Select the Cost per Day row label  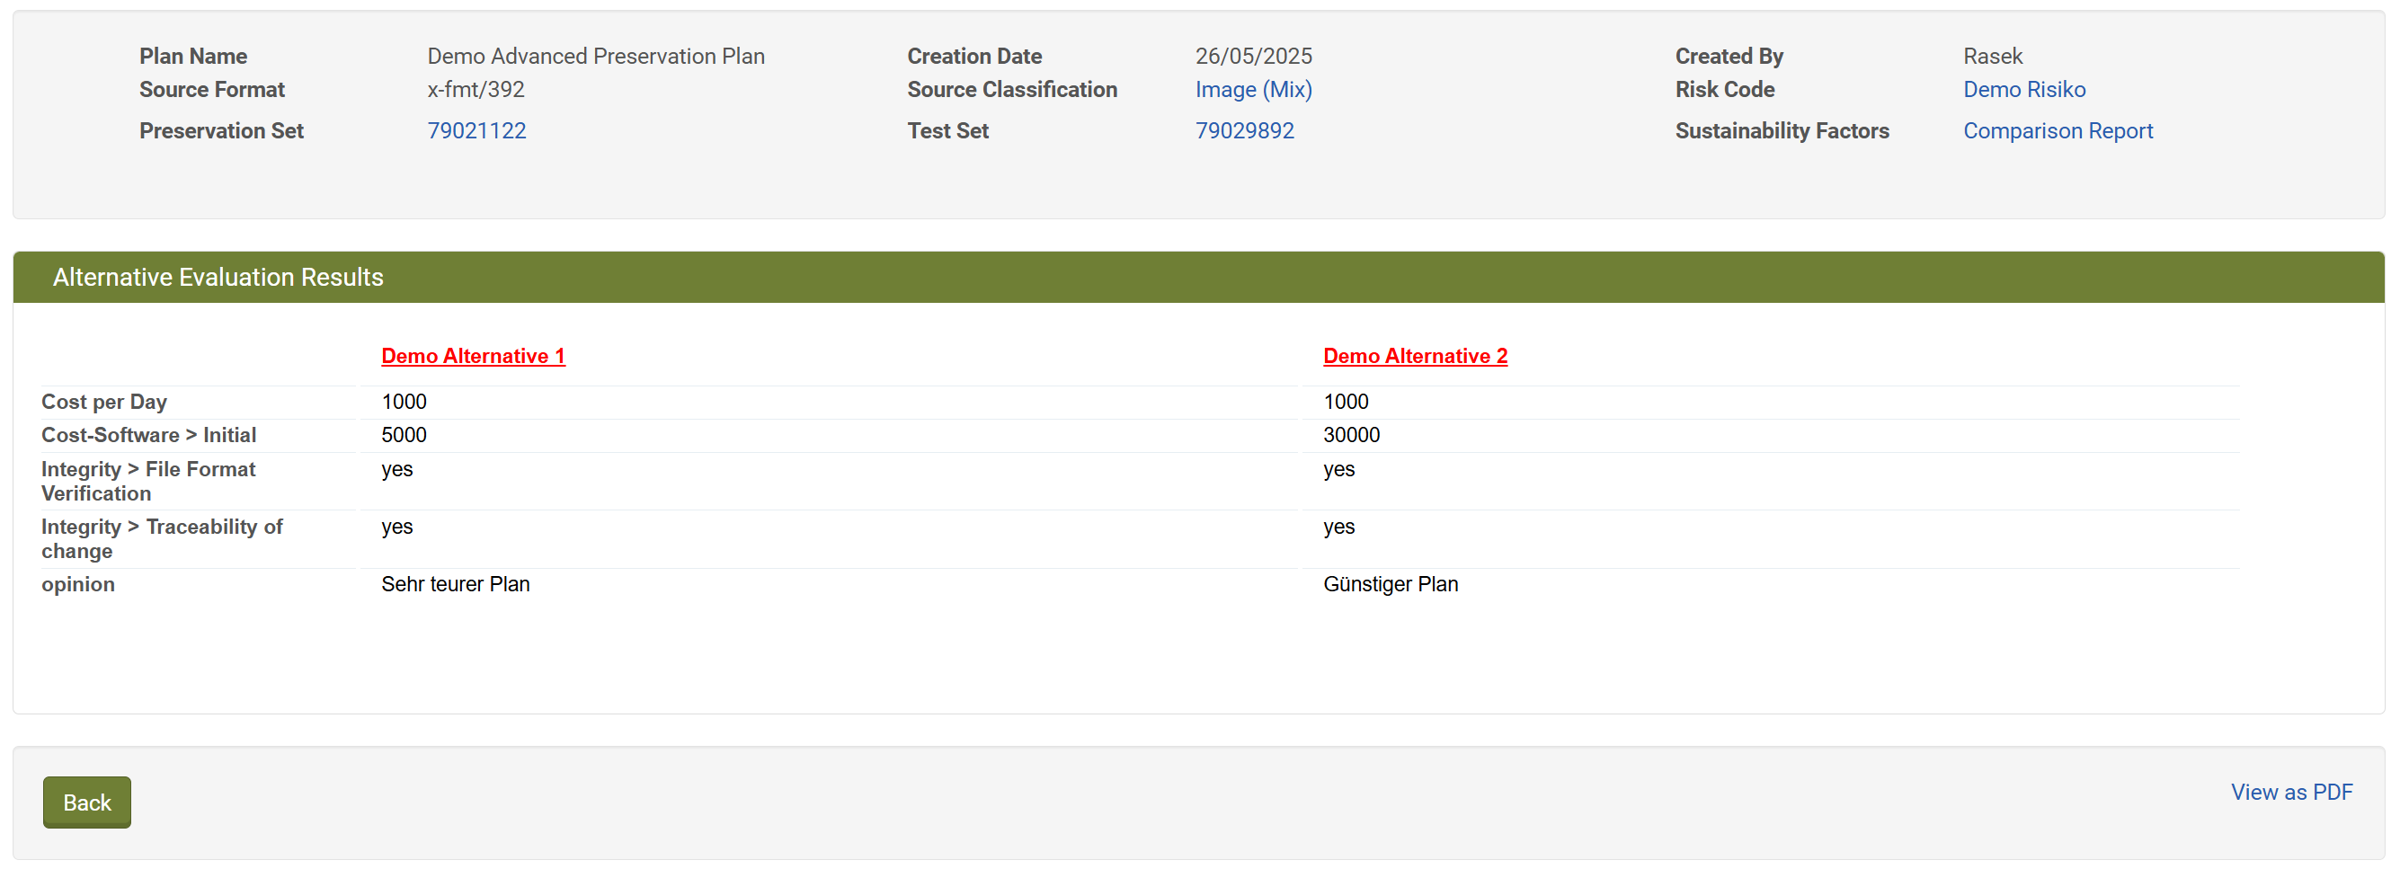[104, 402]
